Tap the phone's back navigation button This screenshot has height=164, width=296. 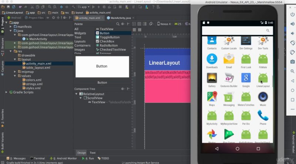(x=217, y=149)
